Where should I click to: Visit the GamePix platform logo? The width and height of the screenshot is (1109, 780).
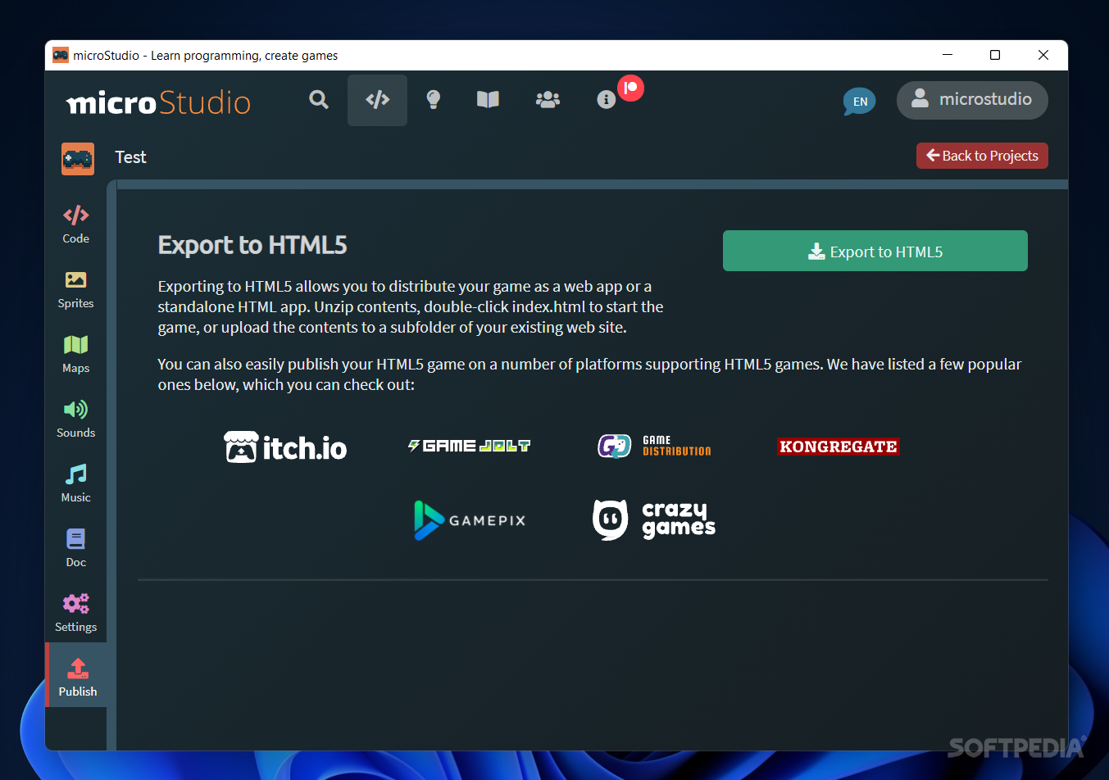point(470,520)
